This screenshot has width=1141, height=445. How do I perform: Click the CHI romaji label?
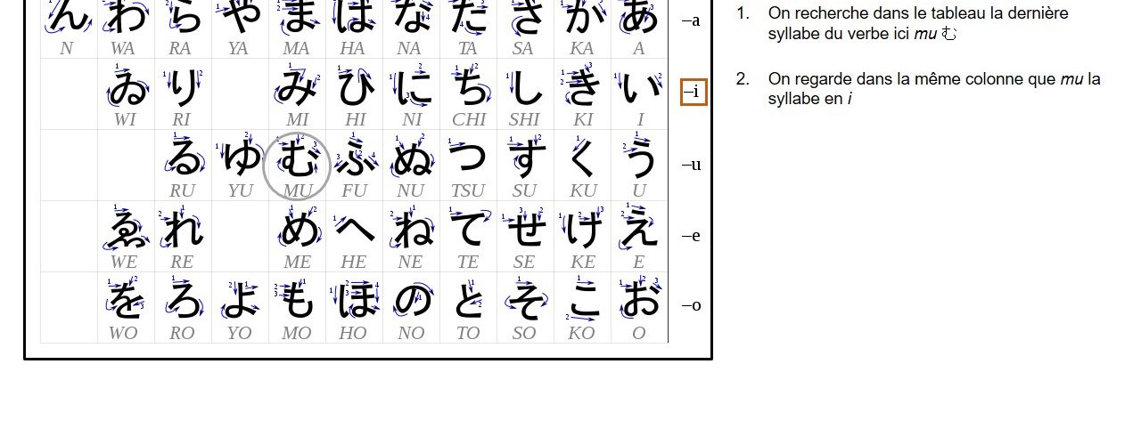468,119
